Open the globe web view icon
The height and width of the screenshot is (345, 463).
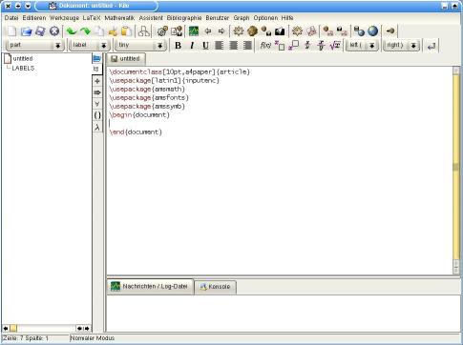pyautogui.click(x=373, y=31)
